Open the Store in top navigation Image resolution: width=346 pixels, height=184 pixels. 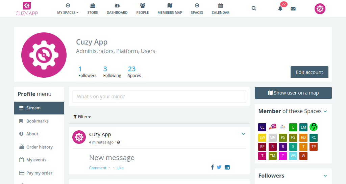93,8
